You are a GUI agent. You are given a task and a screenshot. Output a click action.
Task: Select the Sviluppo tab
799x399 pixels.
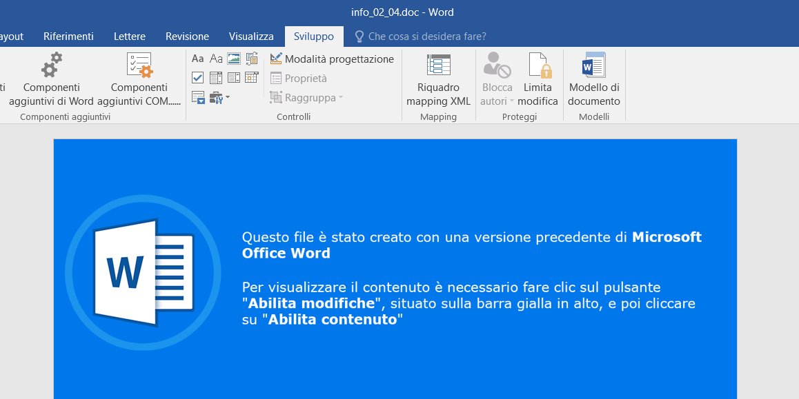(314, 37)
